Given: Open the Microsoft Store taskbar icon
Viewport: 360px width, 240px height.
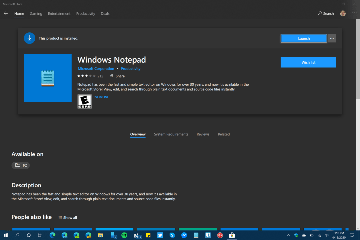Looking at the screenshot, I should pos(232,235).
